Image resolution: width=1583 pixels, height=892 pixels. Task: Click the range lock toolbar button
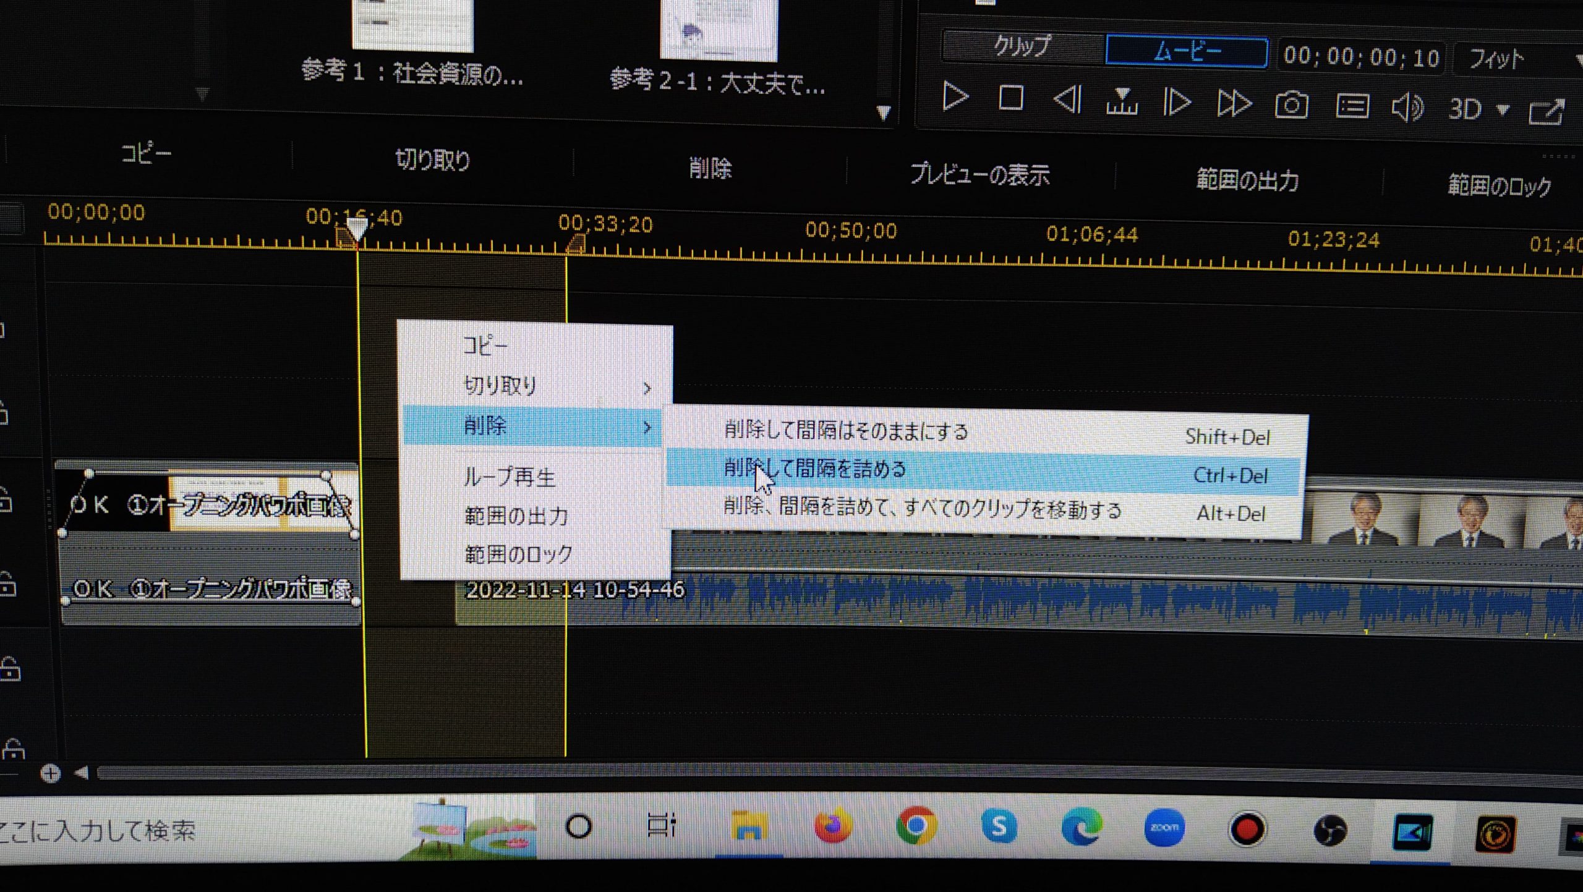tap(1500, 185)
